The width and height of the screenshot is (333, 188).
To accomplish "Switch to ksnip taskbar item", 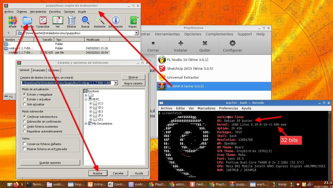I will click(279, 184).
